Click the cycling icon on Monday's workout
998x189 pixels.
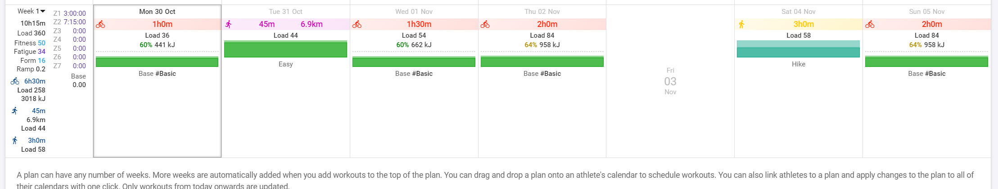click(100, 24)
